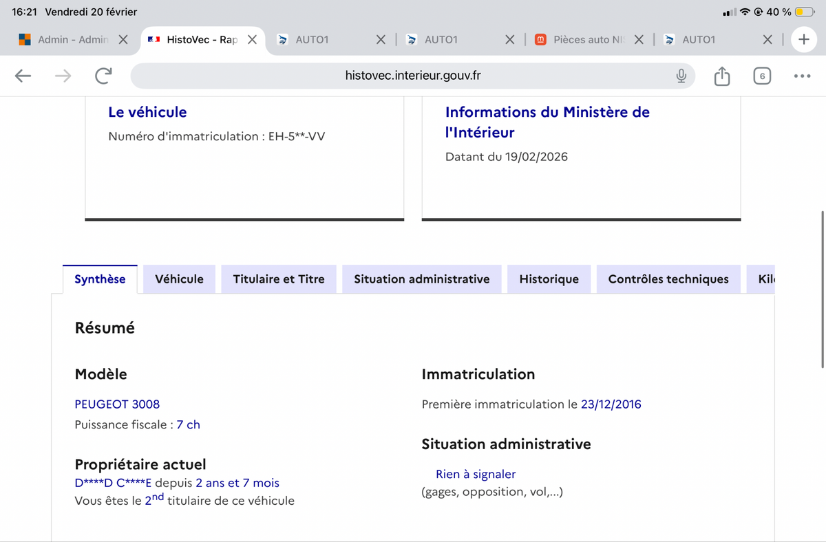Screen dimensions: 826x542
Task: Tap the forward navigation arrow
Action: 63,76
